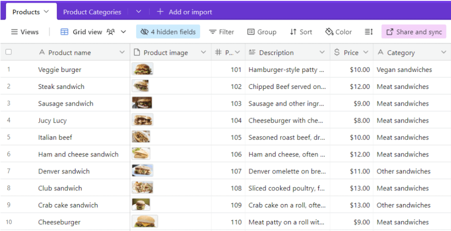Expand the tables list chevron after Product Categories
451x231 pixels.
pos(138,11)
